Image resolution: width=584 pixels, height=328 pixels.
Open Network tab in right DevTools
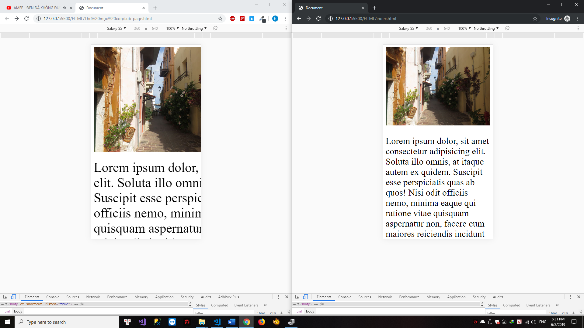(385, 297)
